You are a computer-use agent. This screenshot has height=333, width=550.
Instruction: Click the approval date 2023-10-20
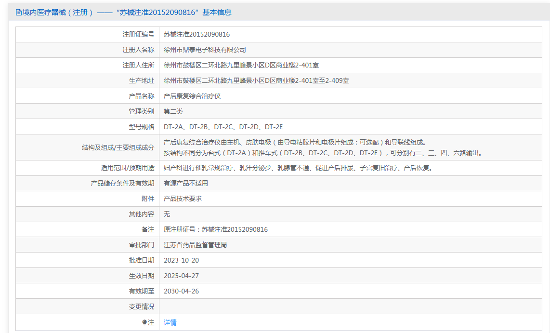(182, 260)
